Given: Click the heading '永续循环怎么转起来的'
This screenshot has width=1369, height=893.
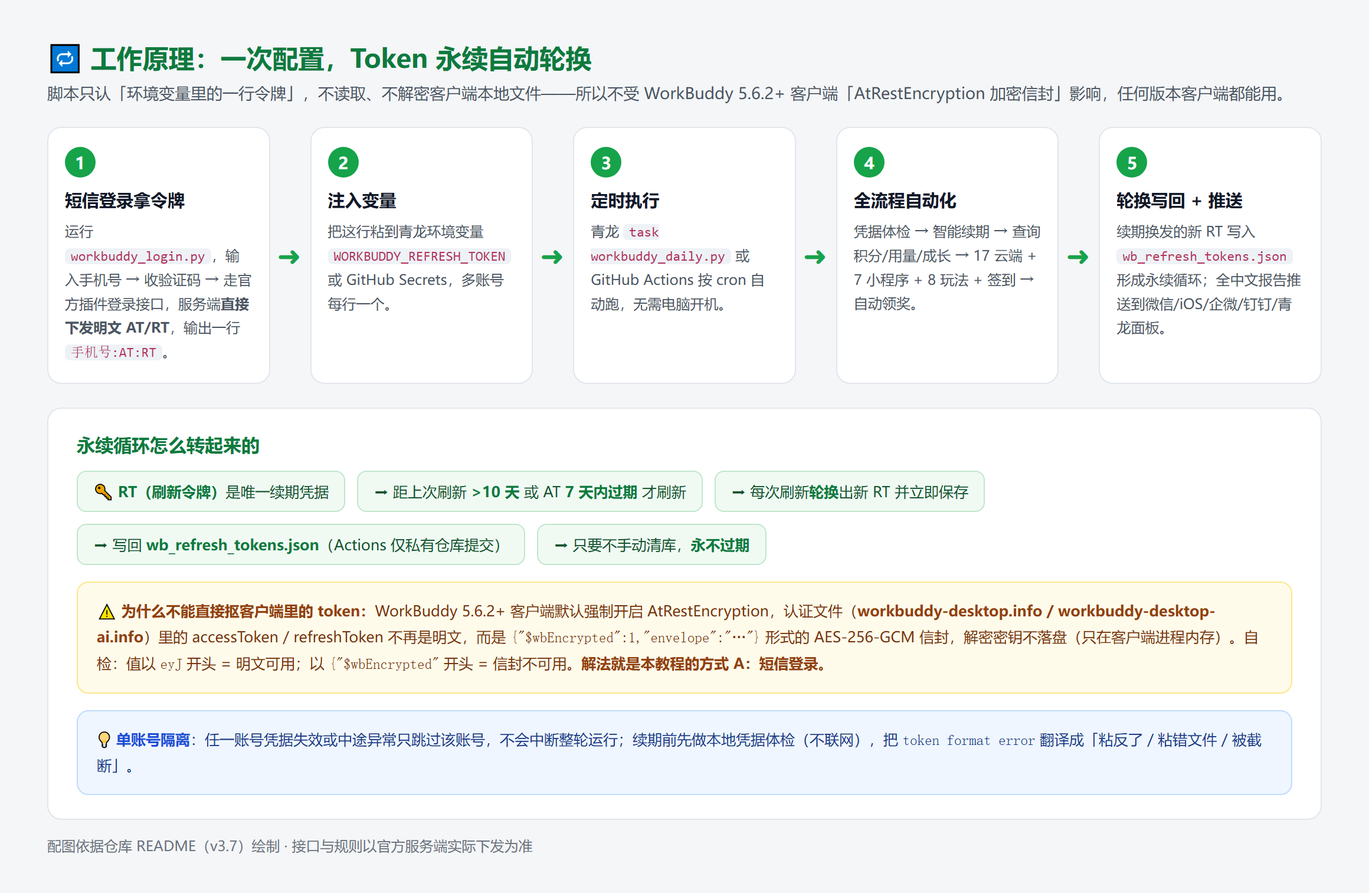Looking at the screenshot, I should click(x=168, y=446).
